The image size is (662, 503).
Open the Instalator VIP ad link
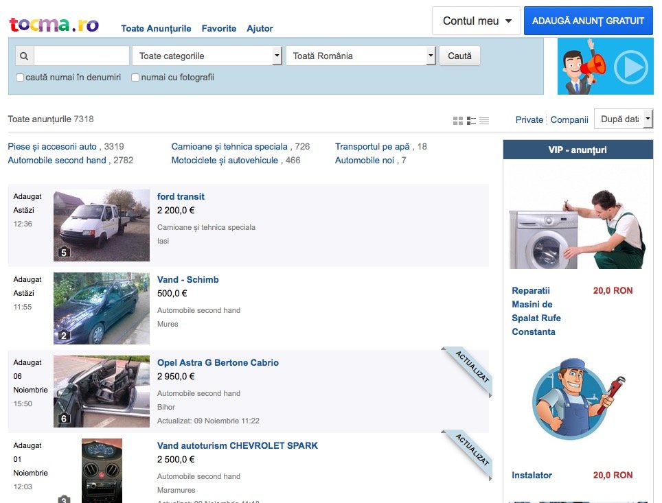pos(532,476)
